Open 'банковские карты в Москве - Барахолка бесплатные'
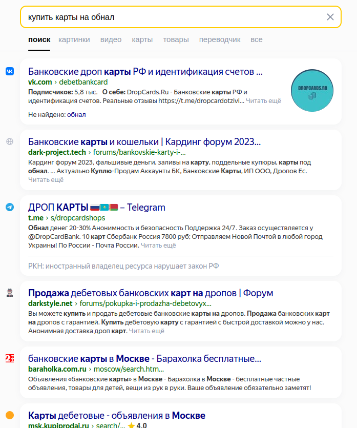The width and height of the screenshot is (357, 428). click(x=144, y=358)
